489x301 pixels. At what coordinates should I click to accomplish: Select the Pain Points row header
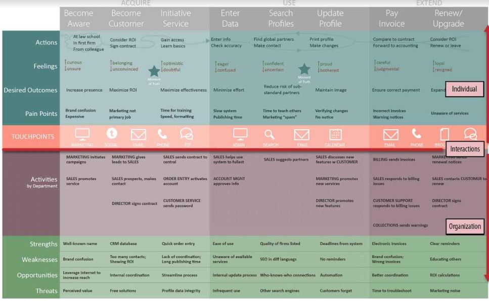[x=40, y=113]
